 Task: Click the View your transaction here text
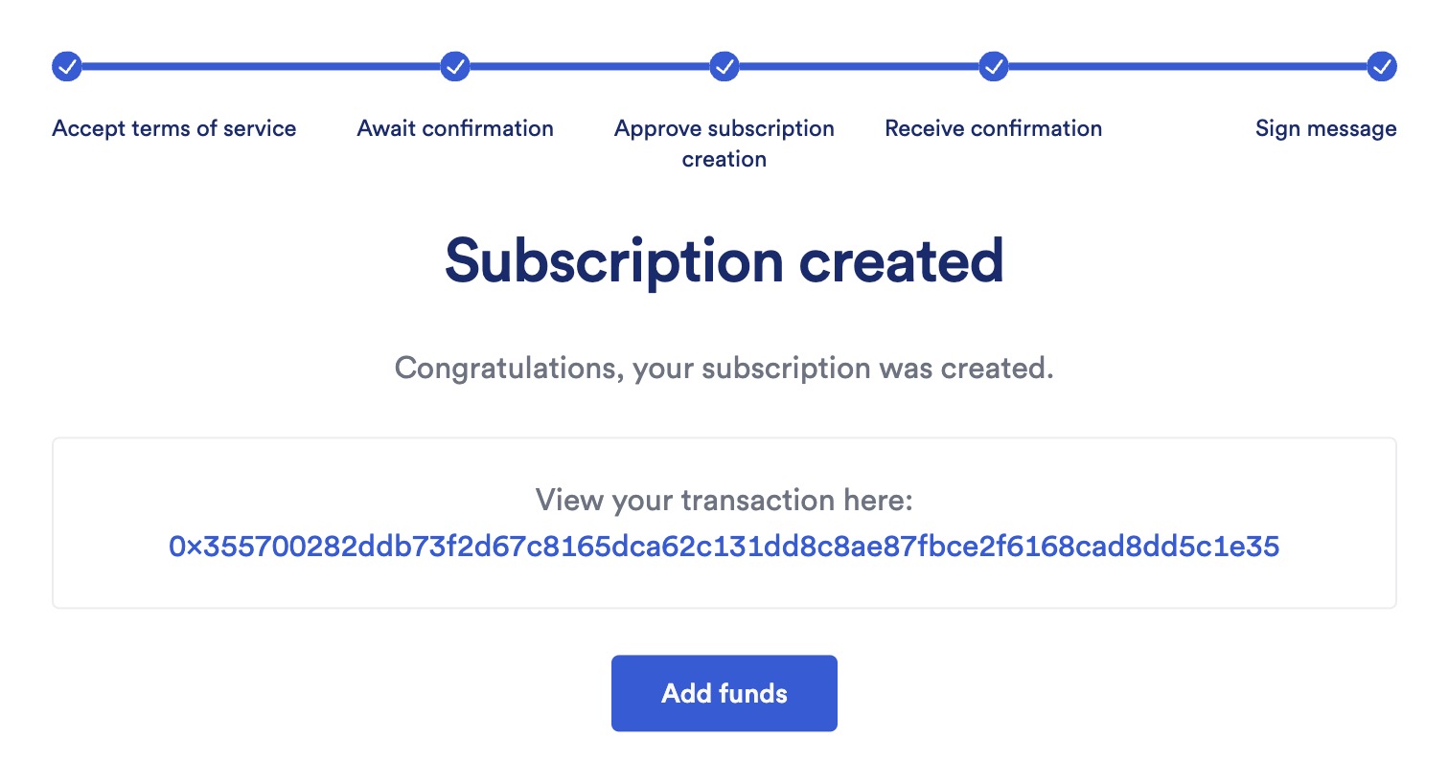(724, 500)
